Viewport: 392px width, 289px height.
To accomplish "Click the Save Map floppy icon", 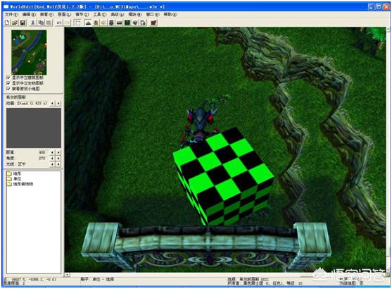I will (x=23, y=23).
